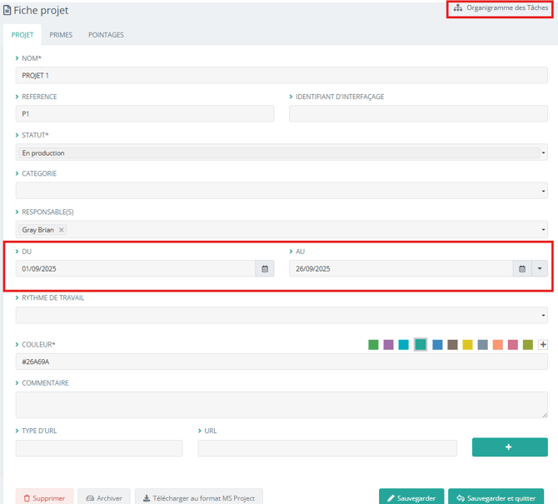The height and width of the screenshot is (504, 558).
Task: Click the Supprimer button
Action: 44,498
